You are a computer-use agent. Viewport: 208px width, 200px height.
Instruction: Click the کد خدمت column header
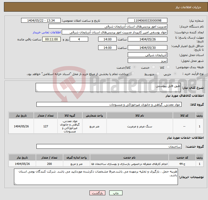tap(182, 157)
